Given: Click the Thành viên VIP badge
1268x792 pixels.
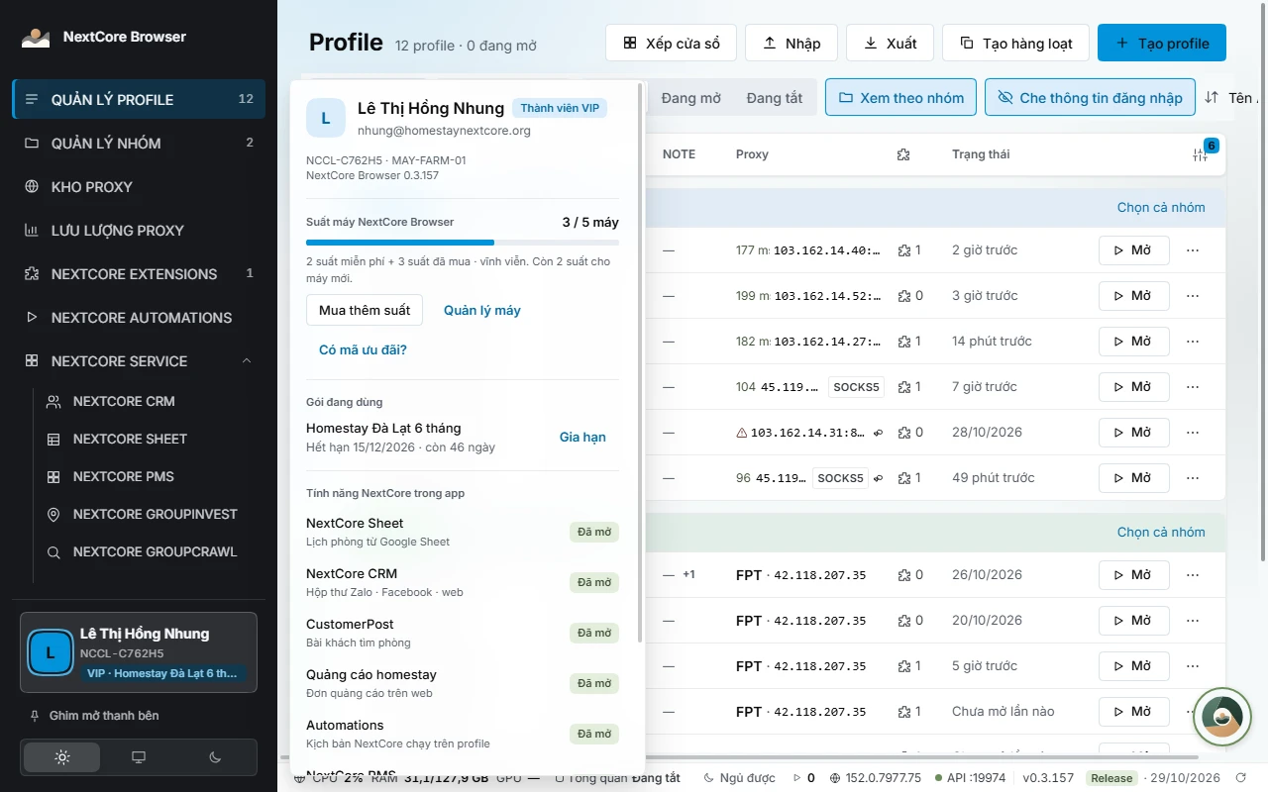Looking at the screenshot, I should 560,108.
